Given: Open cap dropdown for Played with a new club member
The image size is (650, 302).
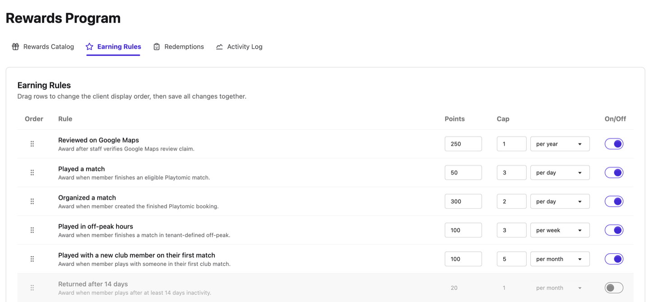Looking at the screenshot, I should click(x=560, y=259).
